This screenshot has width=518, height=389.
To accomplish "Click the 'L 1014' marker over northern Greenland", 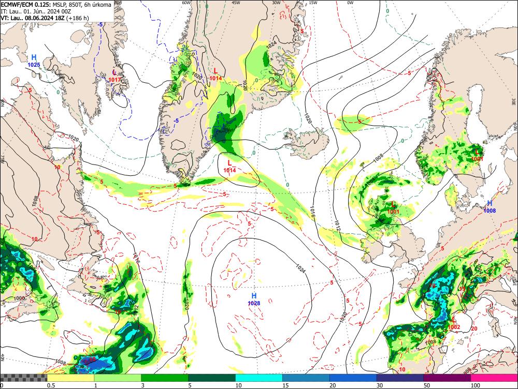I will tap(215, 74).
